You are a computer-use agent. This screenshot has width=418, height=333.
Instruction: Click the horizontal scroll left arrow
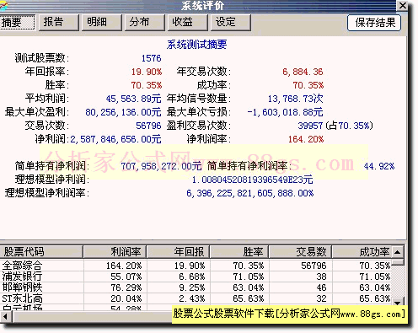pyautogui.click(x=5, y=317)
